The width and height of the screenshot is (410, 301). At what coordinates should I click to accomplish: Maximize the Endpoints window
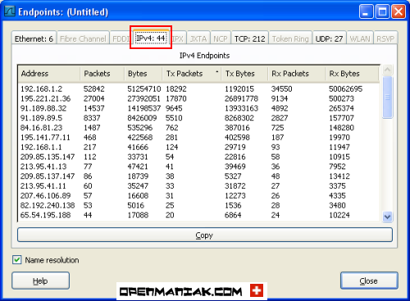pos(382,11)
